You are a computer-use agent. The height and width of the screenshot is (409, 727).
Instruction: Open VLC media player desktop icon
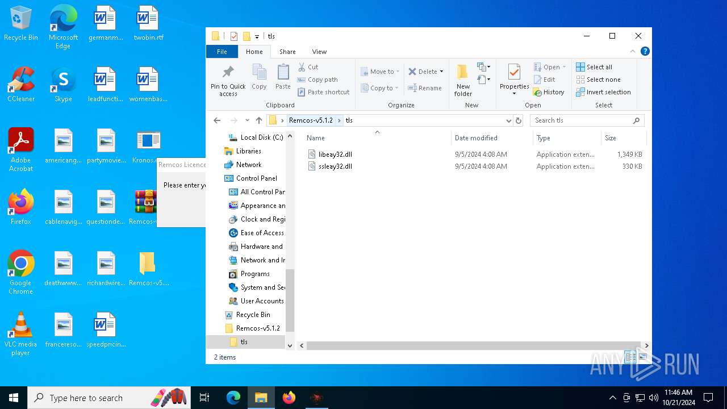pyautogui.click(x=21, y=333)
